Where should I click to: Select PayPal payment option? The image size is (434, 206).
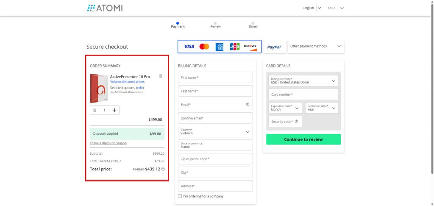pyautogui.click(x=274, y=47)
